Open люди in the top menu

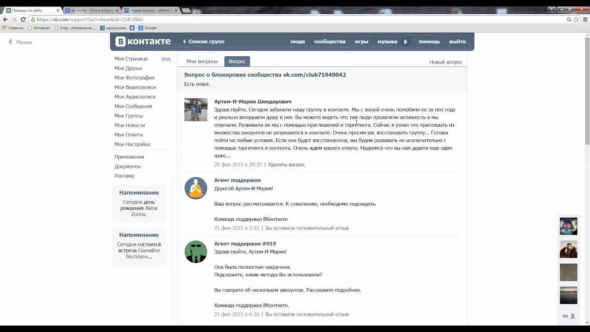click(297, 41)
